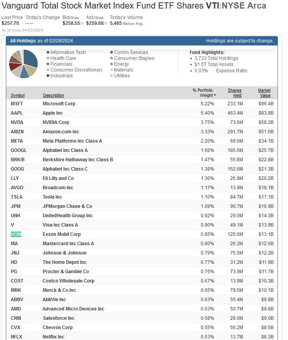
Task: Click Visa Inc Class A description
Action: pyautogui.click(x=60, y=225)
